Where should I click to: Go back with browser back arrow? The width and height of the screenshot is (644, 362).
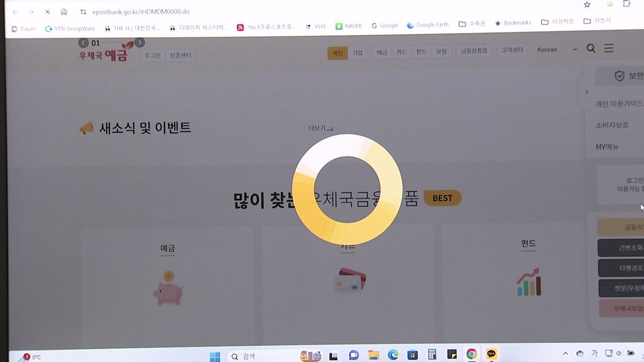[x=15, y=12]
